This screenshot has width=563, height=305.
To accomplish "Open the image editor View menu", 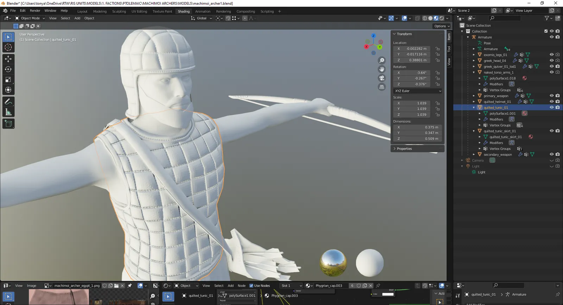I will [x=19, y=286].
